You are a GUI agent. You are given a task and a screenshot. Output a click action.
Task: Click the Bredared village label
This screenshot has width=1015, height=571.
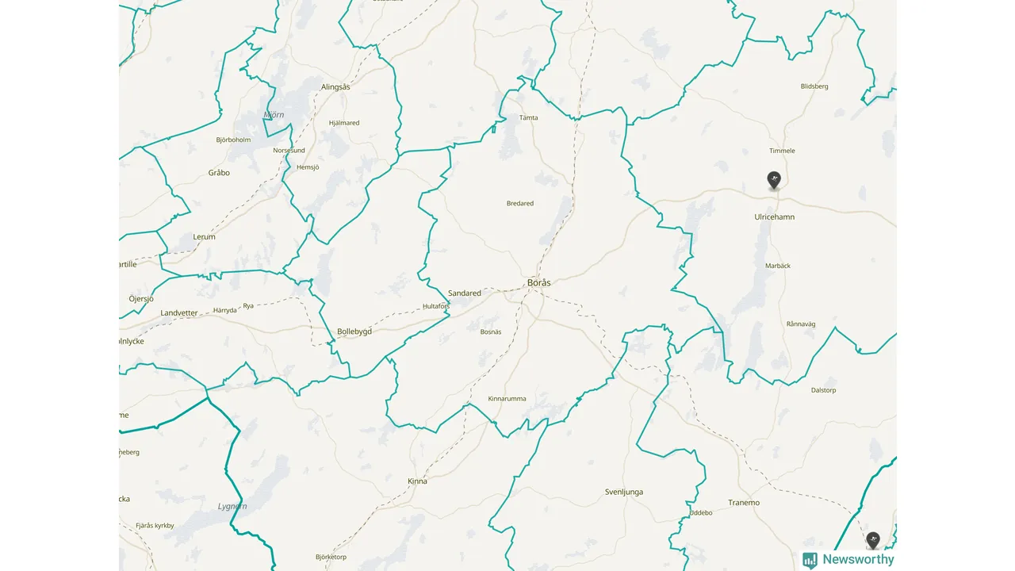click(520, 204)
